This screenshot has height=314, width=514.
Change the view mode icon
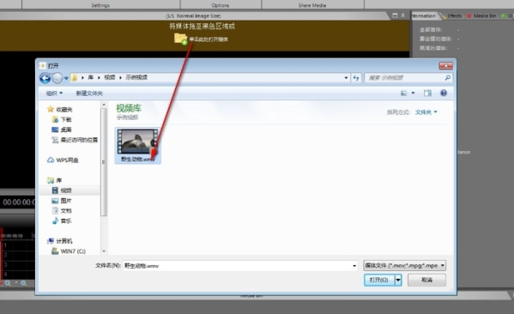pyautogui.click(x=403, y=94)
